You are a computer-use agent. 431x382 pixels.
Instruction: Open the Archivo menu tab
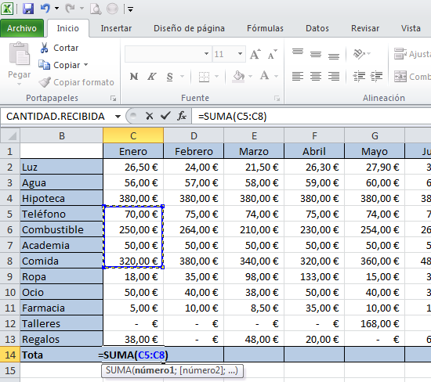pos(22,28)
